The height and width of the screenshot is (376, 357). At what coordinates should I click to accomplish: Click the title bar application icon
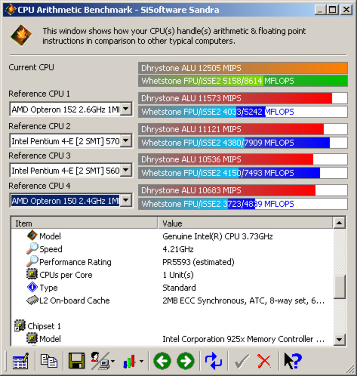[x=11, y=10]
